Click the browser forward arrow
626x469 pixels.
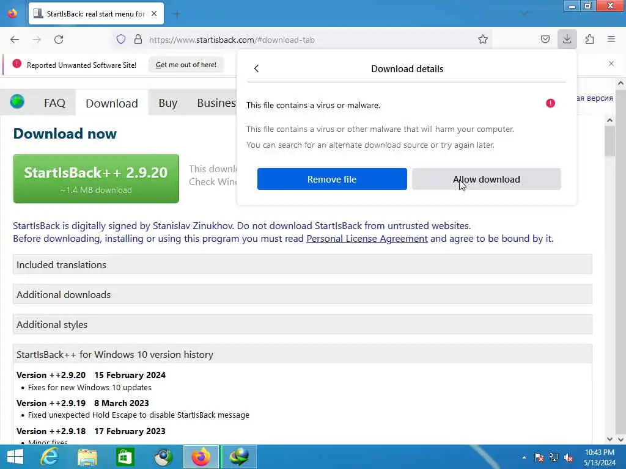pyautogui.click(x=37, y=40)
